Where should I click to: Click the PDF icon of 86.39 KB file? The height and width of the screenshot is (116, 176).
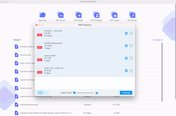point(39,71)
